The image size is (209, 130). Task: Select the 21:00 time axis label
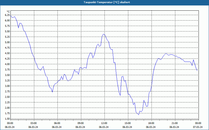pos(175,123)
